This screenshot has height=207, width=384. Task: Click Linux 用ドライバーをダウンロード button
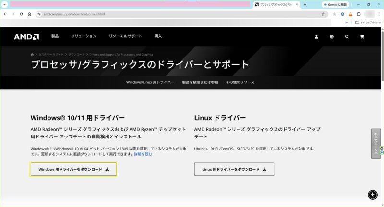point(234,169)
